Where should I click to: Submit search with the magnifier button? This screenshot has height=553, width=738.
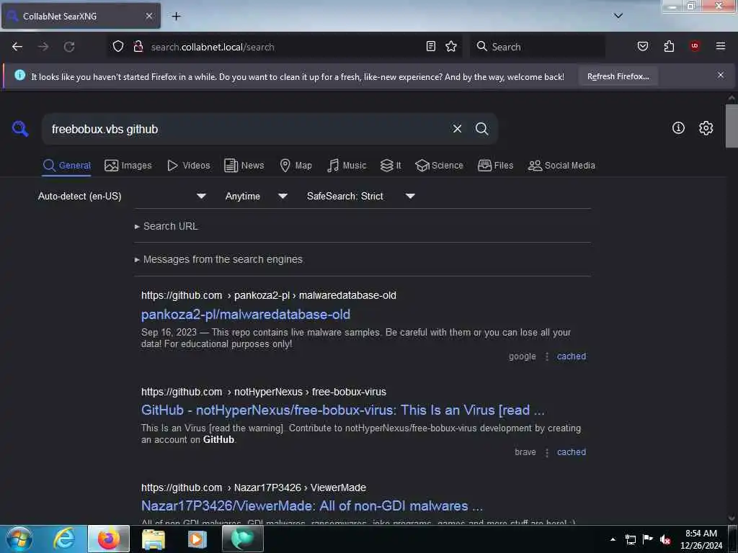click(x=481, y=128)
